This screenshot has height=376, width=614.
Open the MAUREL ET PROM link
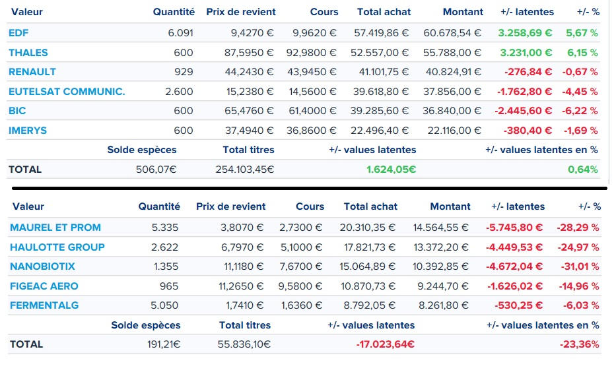(x=55, y=228)
